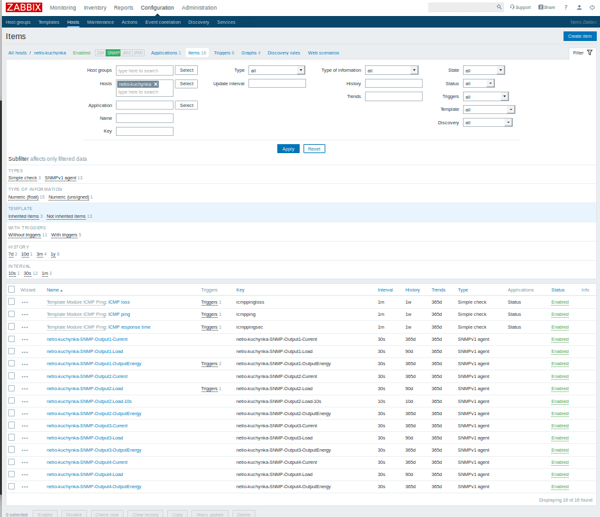
Task: Check the Output2-Load-10s item checkbox
Action: (12, 401)
